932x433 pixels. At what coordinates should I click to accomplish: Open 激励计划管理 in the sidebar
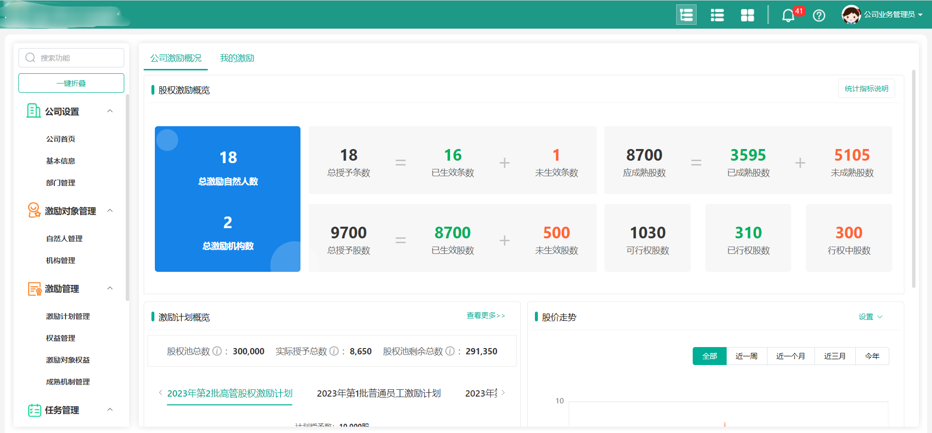pos(68,316)
